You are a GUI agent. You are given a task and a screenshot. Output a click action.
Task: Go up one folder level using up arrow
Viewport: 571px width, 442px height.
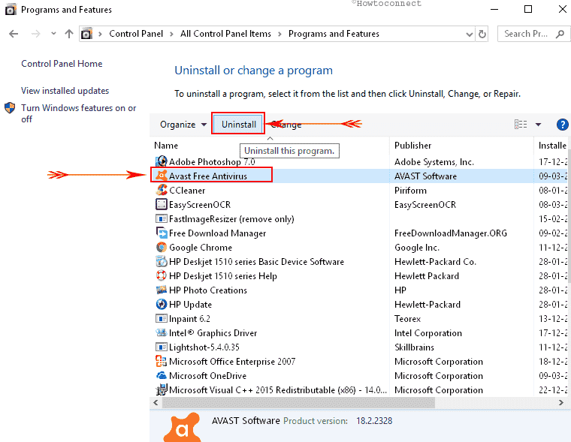pyautogui.click(x=69, y=34)
